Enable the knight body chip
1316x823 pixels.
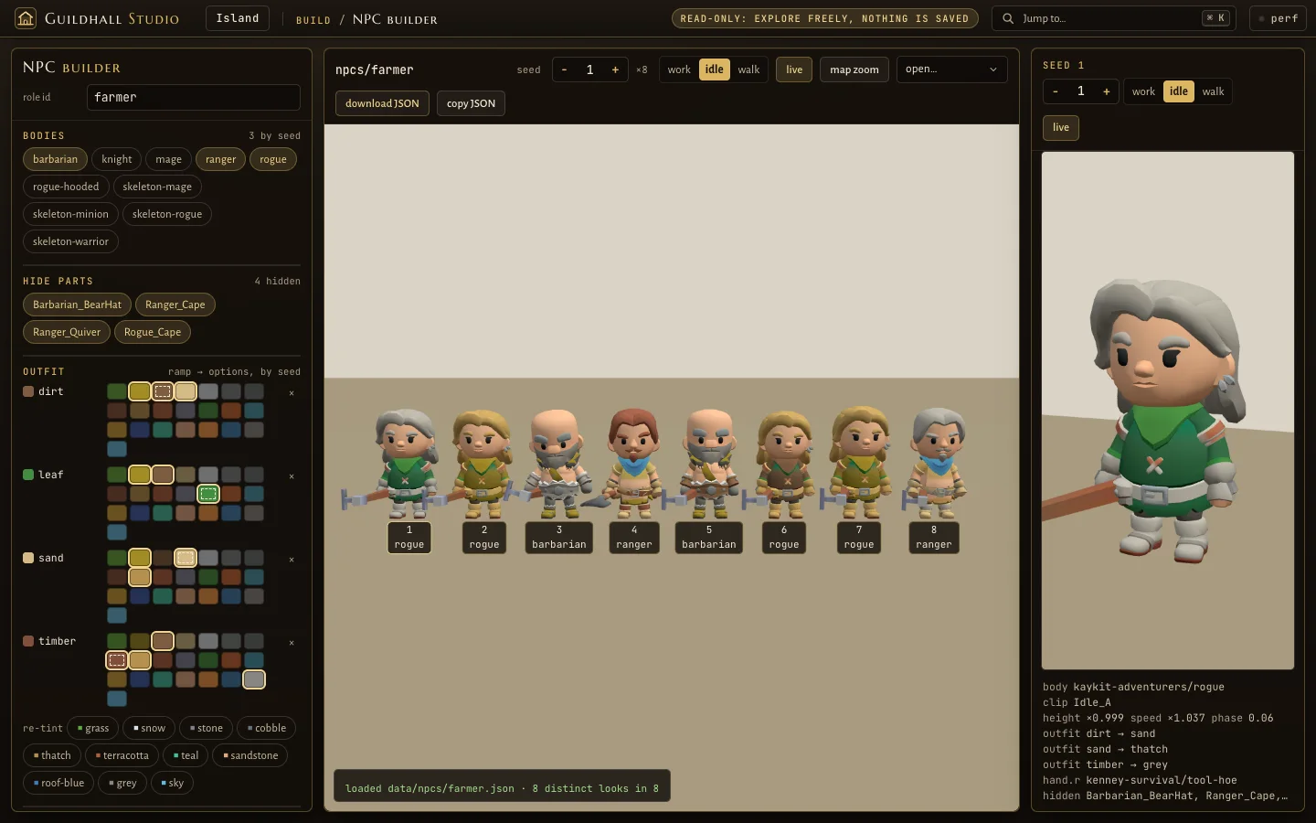click(117, 159)
